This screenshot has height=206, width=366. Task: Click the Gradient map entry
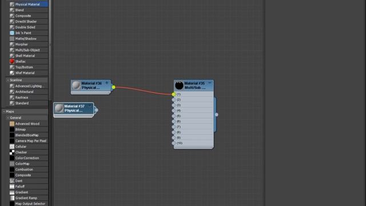pyautogui.click(x=29, y=192)
